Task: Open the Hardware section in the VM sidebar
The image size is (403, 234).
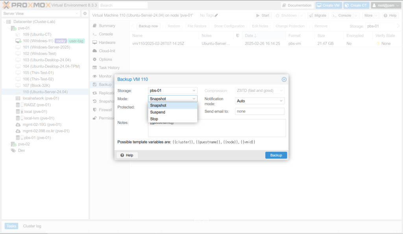Action: coord(107,42)
